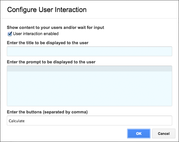Uncheck the User interaction enabled checkbox

coord(10,34)
